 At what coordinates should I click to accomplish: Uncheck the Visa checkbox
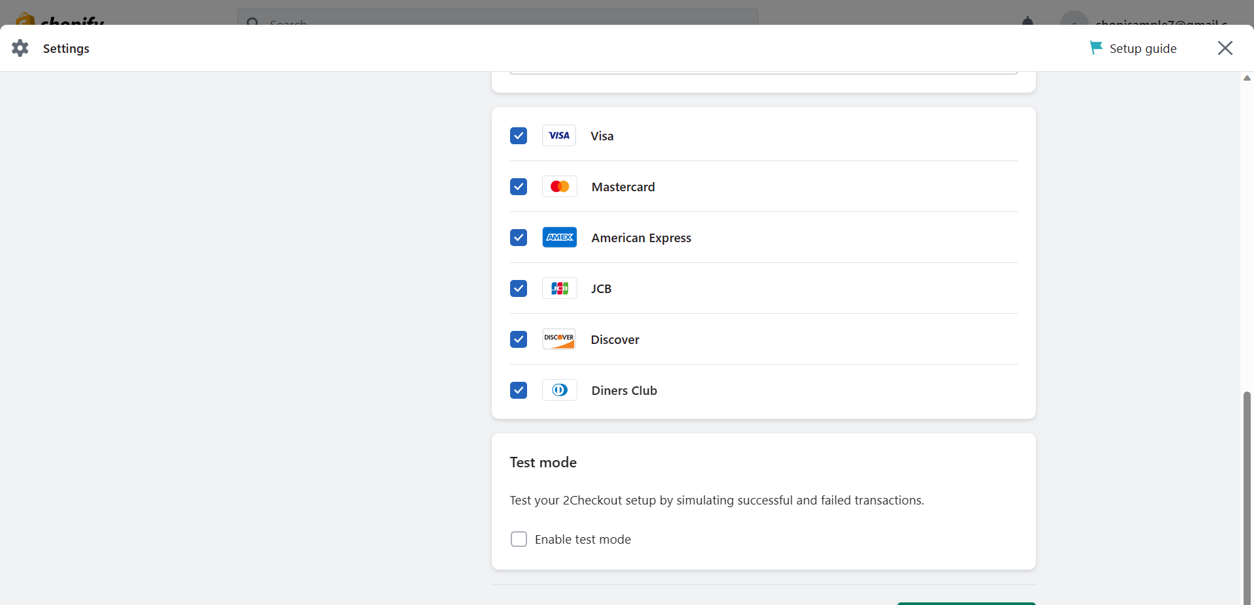(519, 136)
